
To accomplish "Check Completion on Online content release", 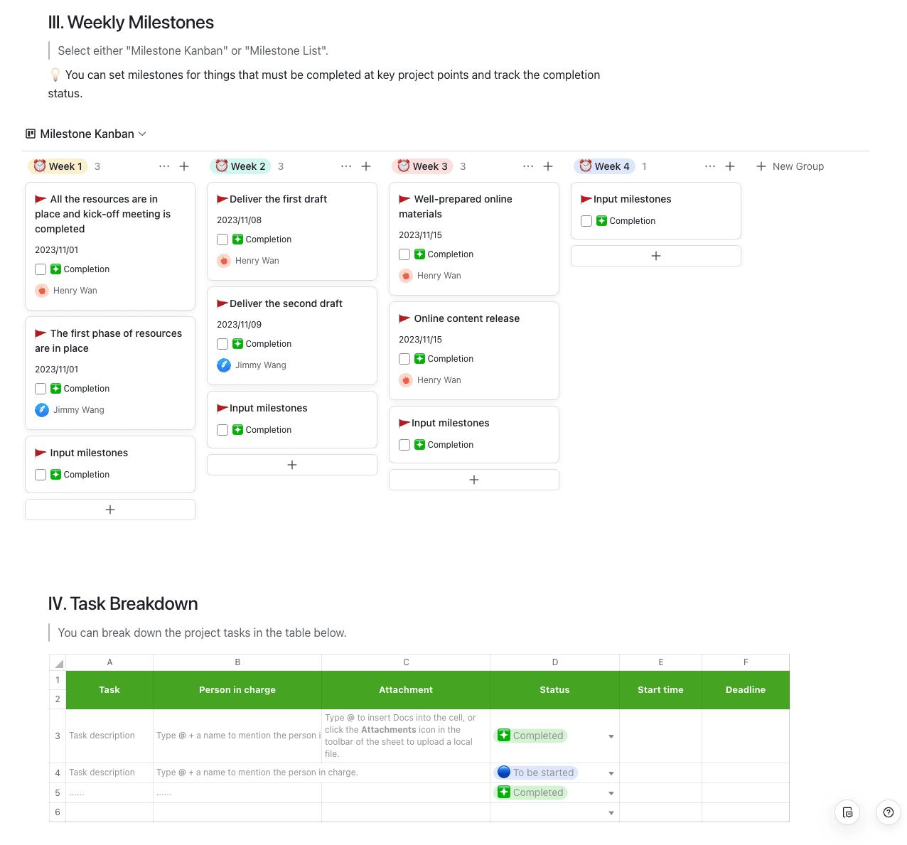I will click(404, 359).
